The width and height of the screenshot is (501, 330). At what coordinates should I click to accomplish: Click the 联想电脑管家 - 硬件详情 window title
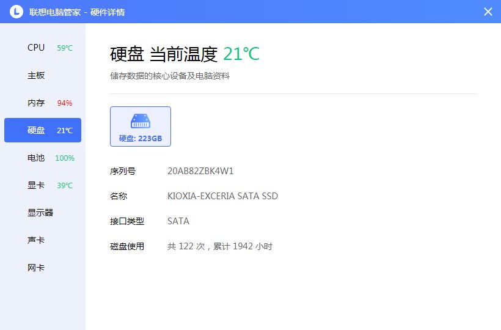(77, 12)
